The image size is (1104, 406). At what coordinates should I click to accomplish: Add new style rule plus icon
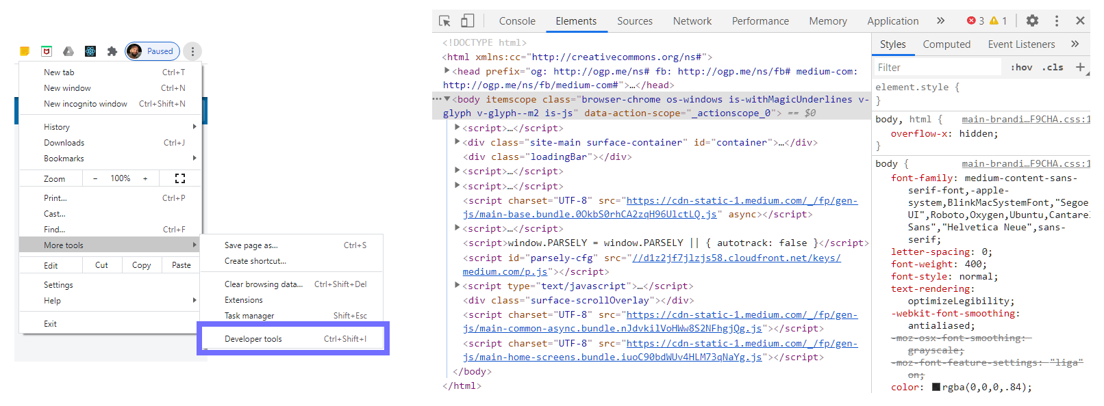(x=1080, y=67)
